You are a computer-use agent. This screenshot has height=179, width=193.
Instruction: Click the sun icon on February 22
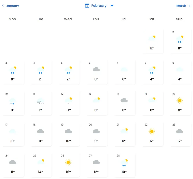[x=152, y=132]
